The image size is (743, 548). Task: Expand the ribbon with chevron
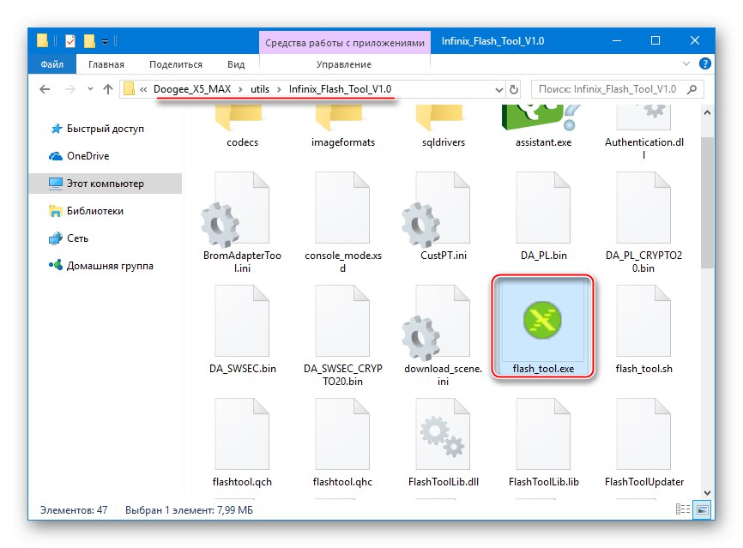686,63
